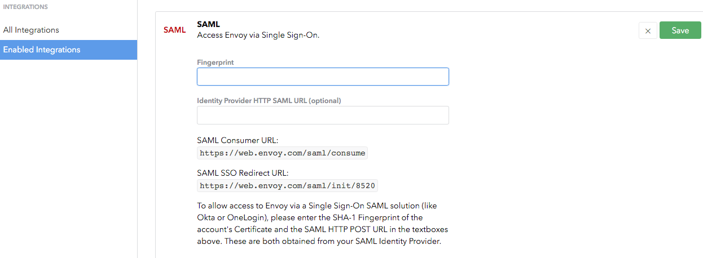The image size is (703, 258).
Task: Click the Identity Provider HTTP SAML URL label
Action: pyautogui.click(x=269, y=101)
